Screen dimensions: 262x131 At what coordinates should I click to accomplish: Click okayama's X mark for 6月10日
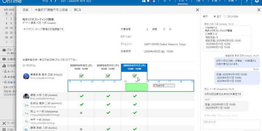tap(81, 113)
